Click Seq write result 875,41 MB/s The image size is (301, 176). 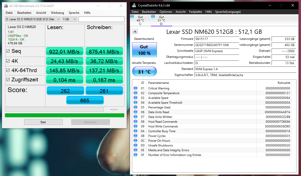pos(104,52)
